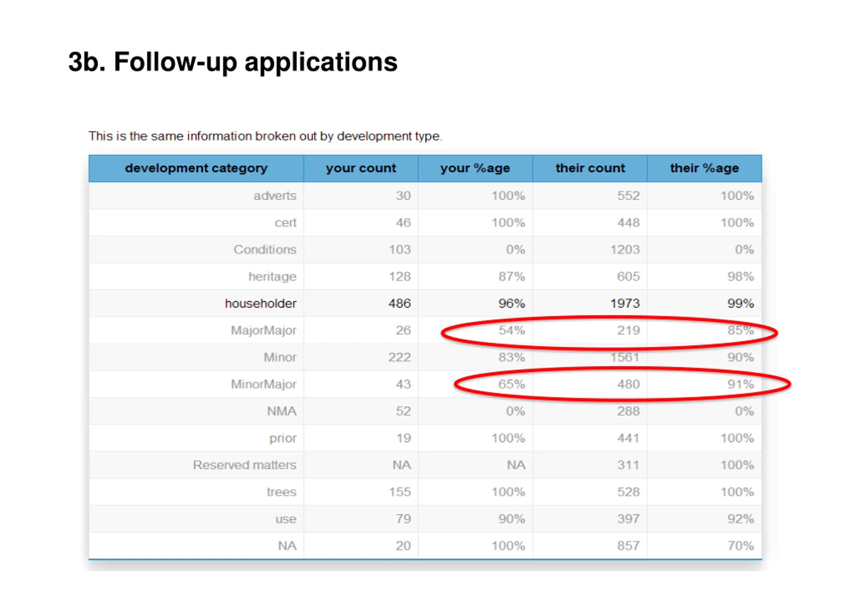
Task: Click cert their count value 448
Action: point(629,223)
